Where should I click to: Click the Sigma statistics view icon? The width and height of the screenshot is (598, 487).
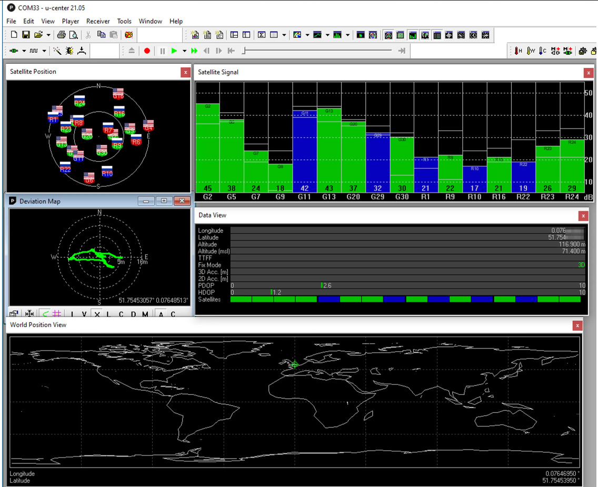coord(262,35)
